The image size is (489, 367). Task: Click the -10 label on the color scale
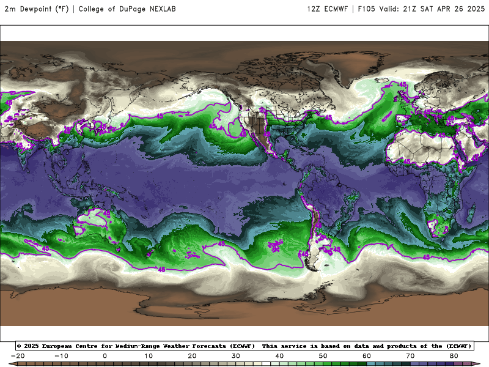62,356
